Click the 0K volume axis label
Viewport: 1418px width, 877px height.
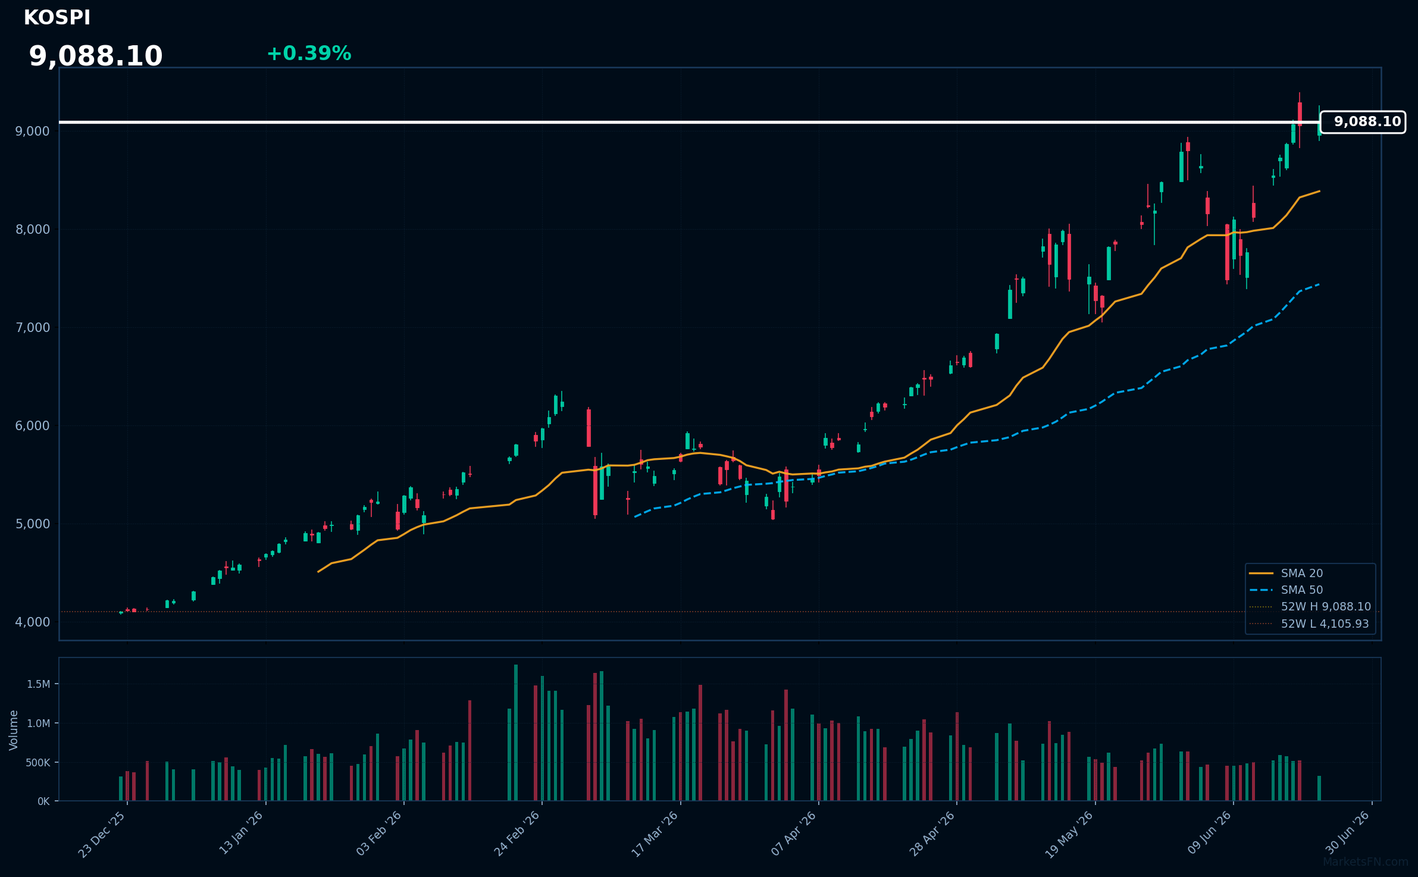pos(43,801)
